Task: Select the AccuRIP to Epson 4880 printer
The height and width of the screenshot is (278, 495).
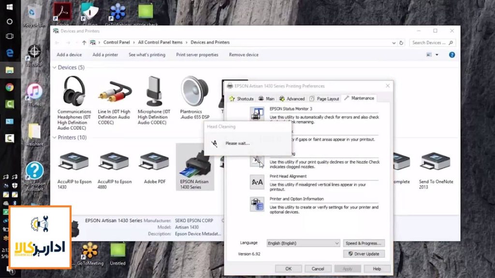Action: pyautogui.click(x=114, y=170)
